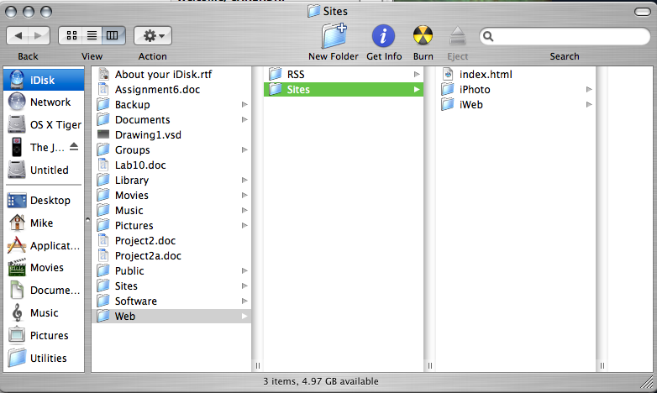Screen dimensions: 657x393
Task: Expand the Groups folder arrow
Action: pos(244,150)
